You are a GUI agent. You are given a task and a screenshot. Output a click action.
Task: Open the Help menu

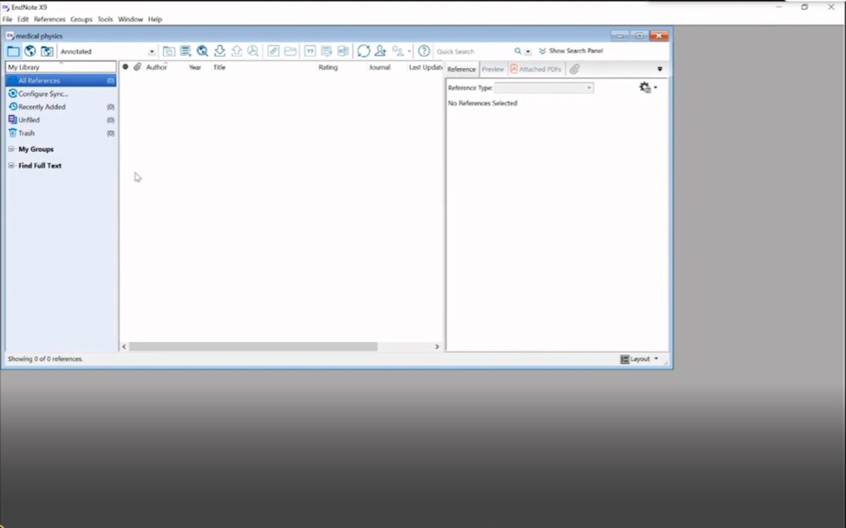155,20
